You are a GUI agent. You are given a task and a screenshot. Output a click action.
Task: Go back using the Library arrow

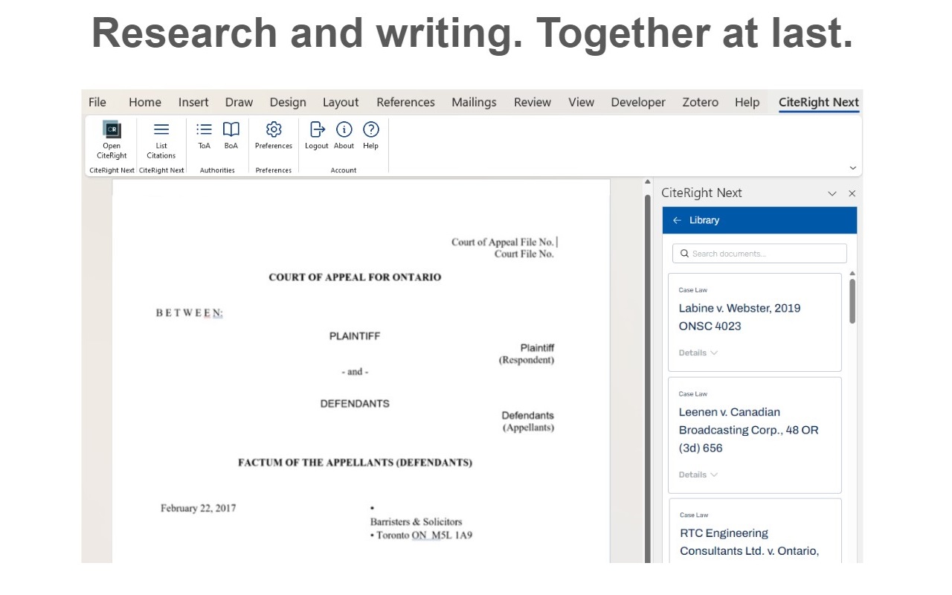(x=677, y=220)
